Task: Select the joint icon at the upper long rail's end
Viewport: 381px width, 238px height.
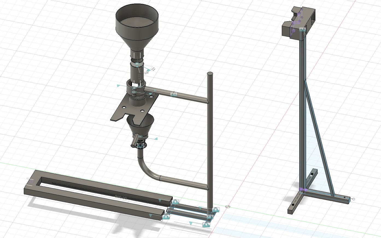Action: (175, 202)
